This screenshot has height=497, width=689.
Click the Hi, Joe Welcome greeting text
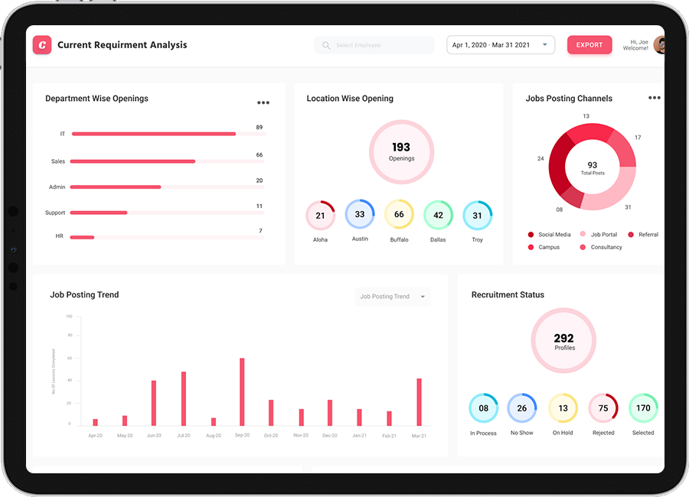635,45
